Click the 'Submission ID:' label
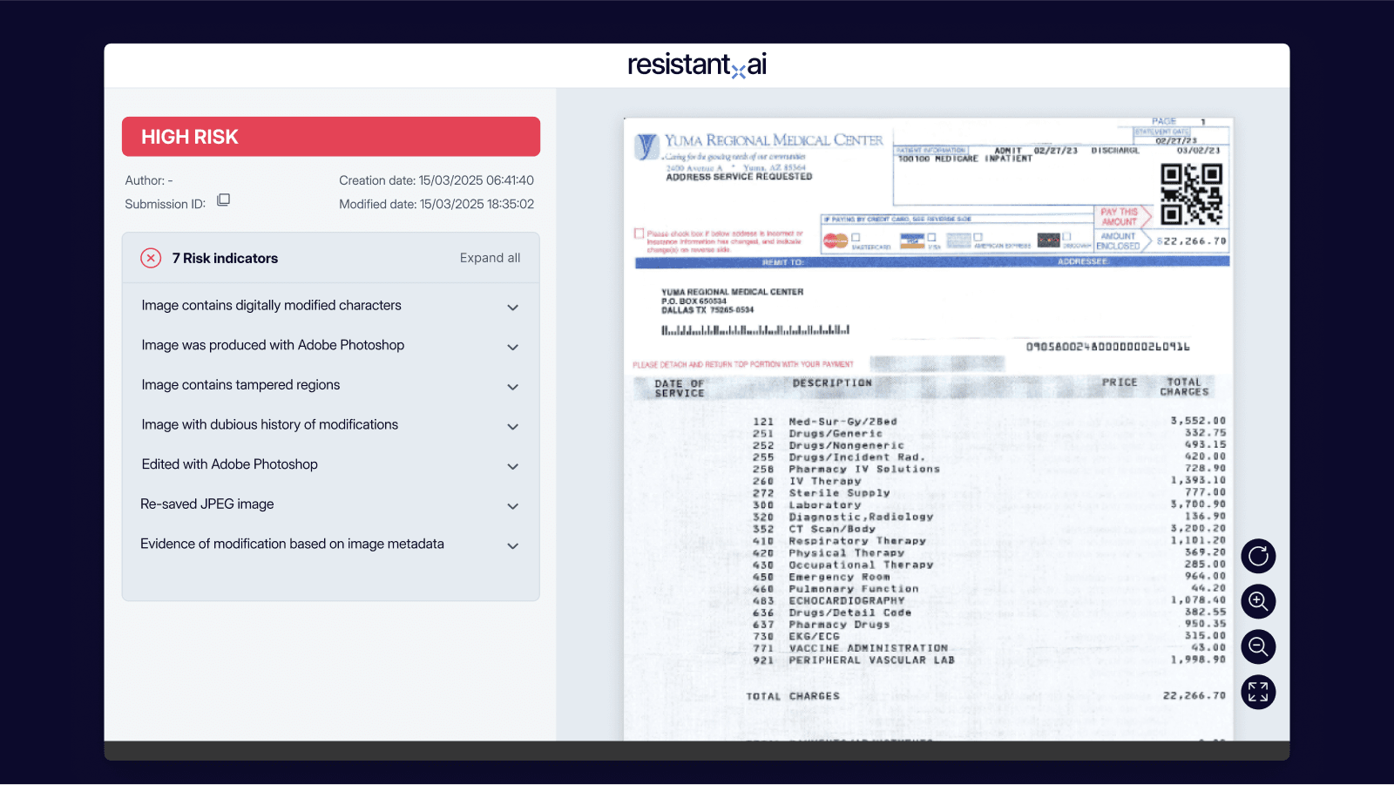 [165, 204]
